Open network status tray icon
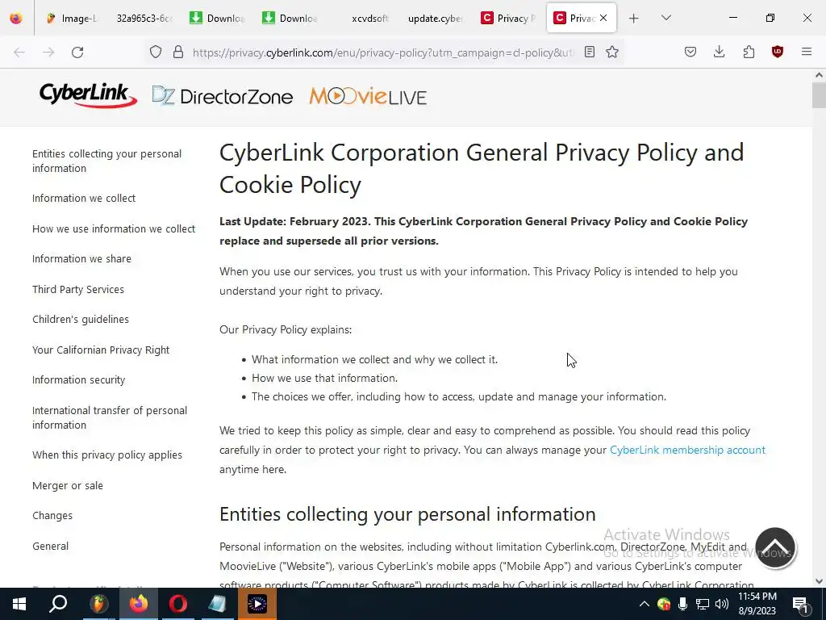The width and height of the screenshot is (826, 620). [x=703, y=604]
